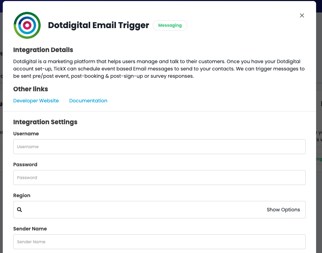Click the Region field label
The width and height of the screenshot is (322, 253).
(22, 195)
